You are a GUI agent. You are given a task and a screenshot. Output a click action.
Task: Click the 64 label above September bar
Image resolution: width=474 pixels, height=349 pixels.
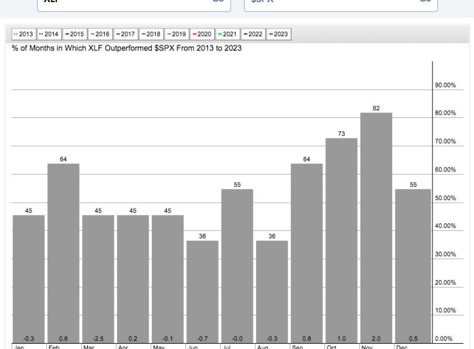coord(307,159)
